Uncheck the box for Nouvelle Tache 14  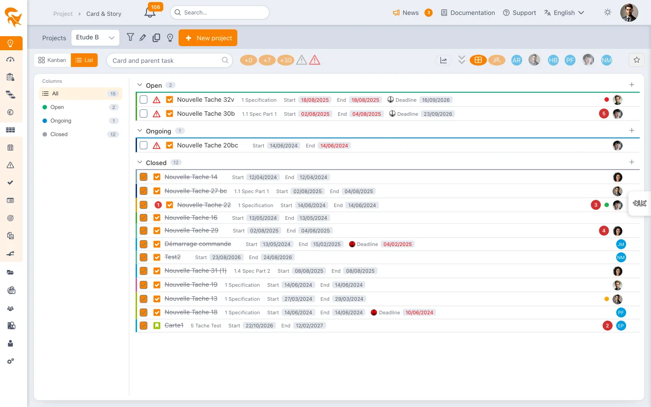[144, 177]
